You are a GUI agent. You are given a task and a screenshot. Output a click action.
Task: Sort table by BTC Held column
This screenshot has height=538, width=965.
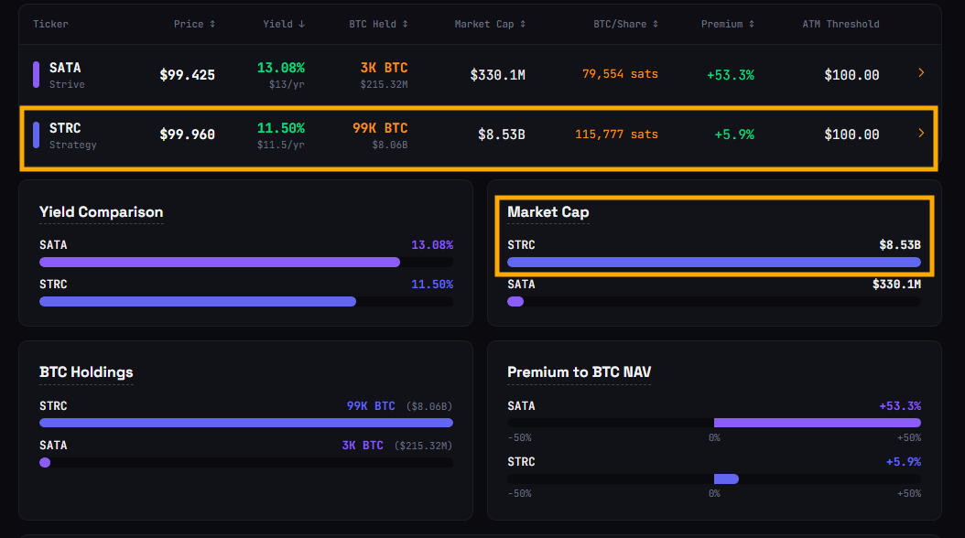point(378,24)
